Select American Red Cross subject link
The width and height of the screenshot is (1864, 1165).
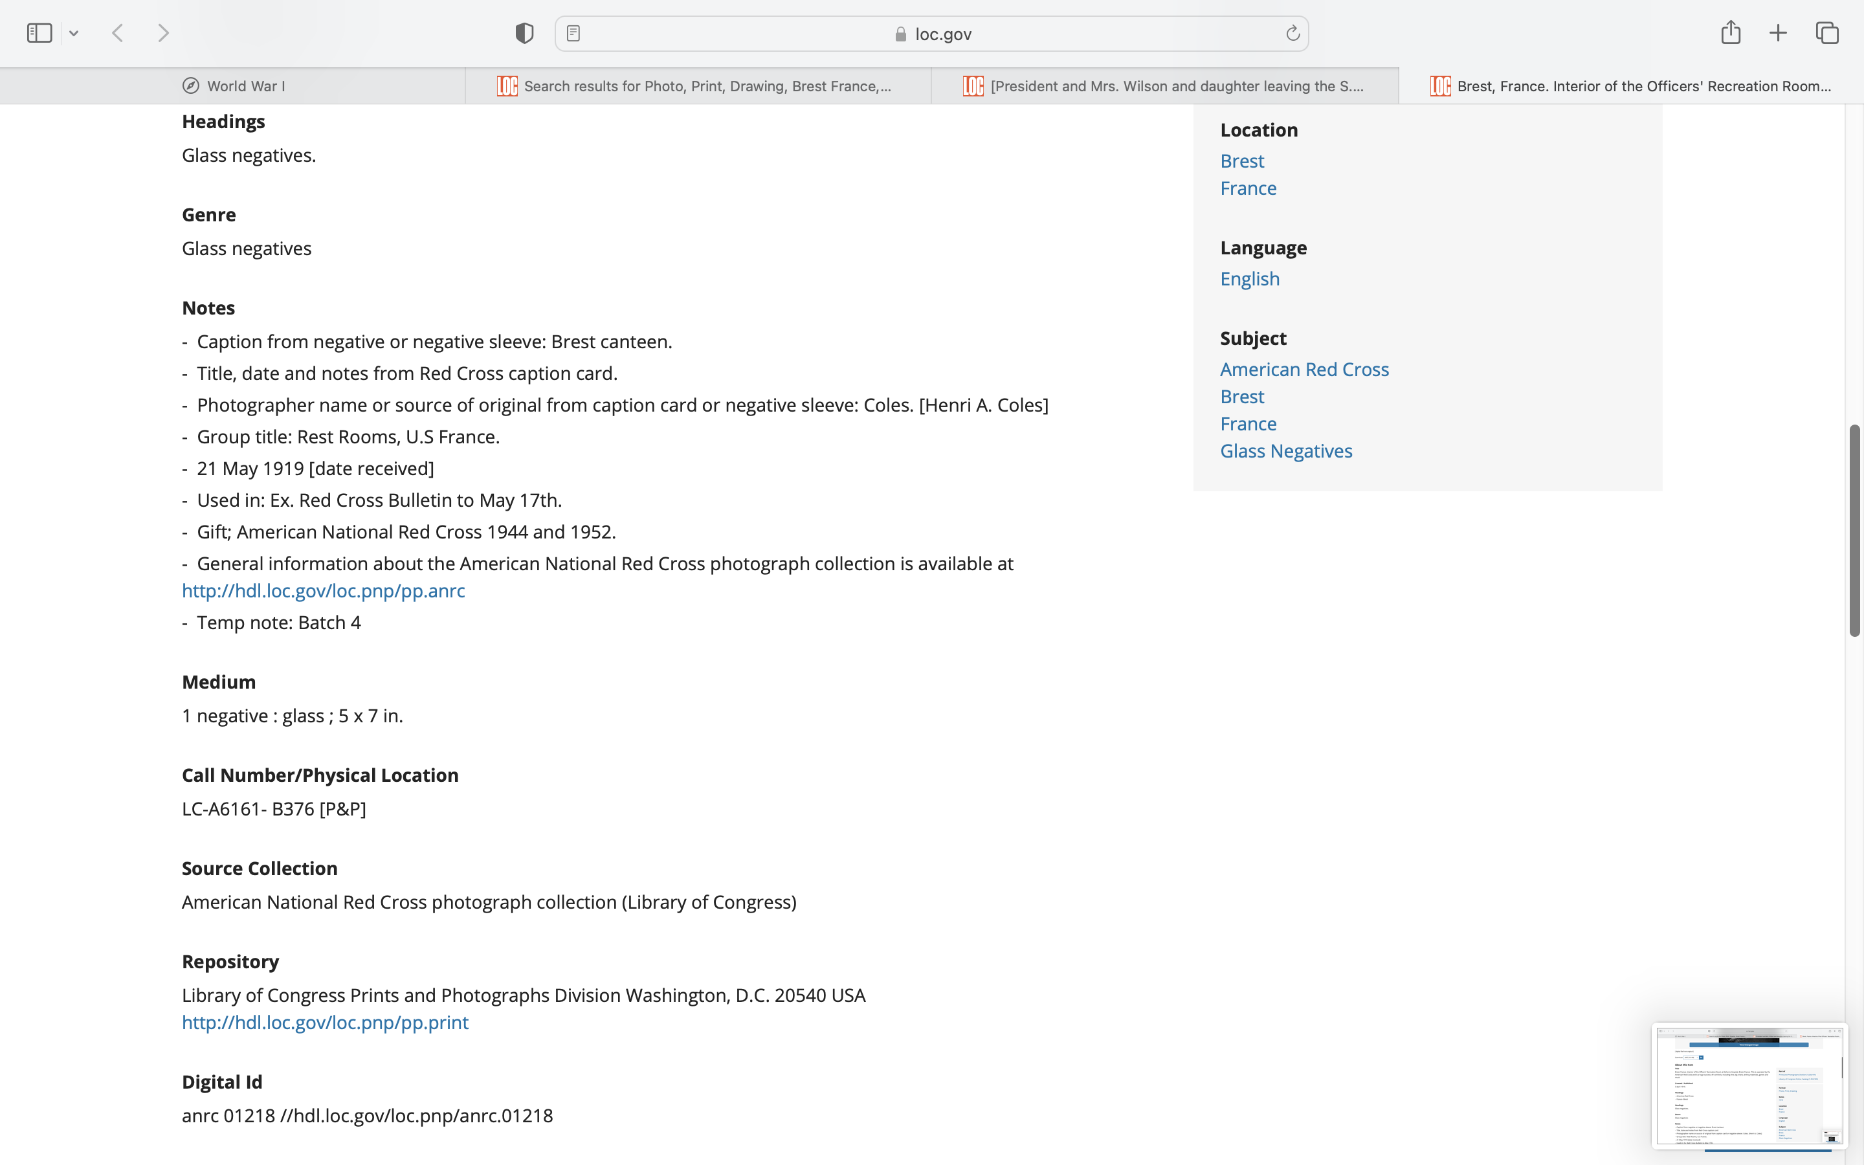(1304, 370)
